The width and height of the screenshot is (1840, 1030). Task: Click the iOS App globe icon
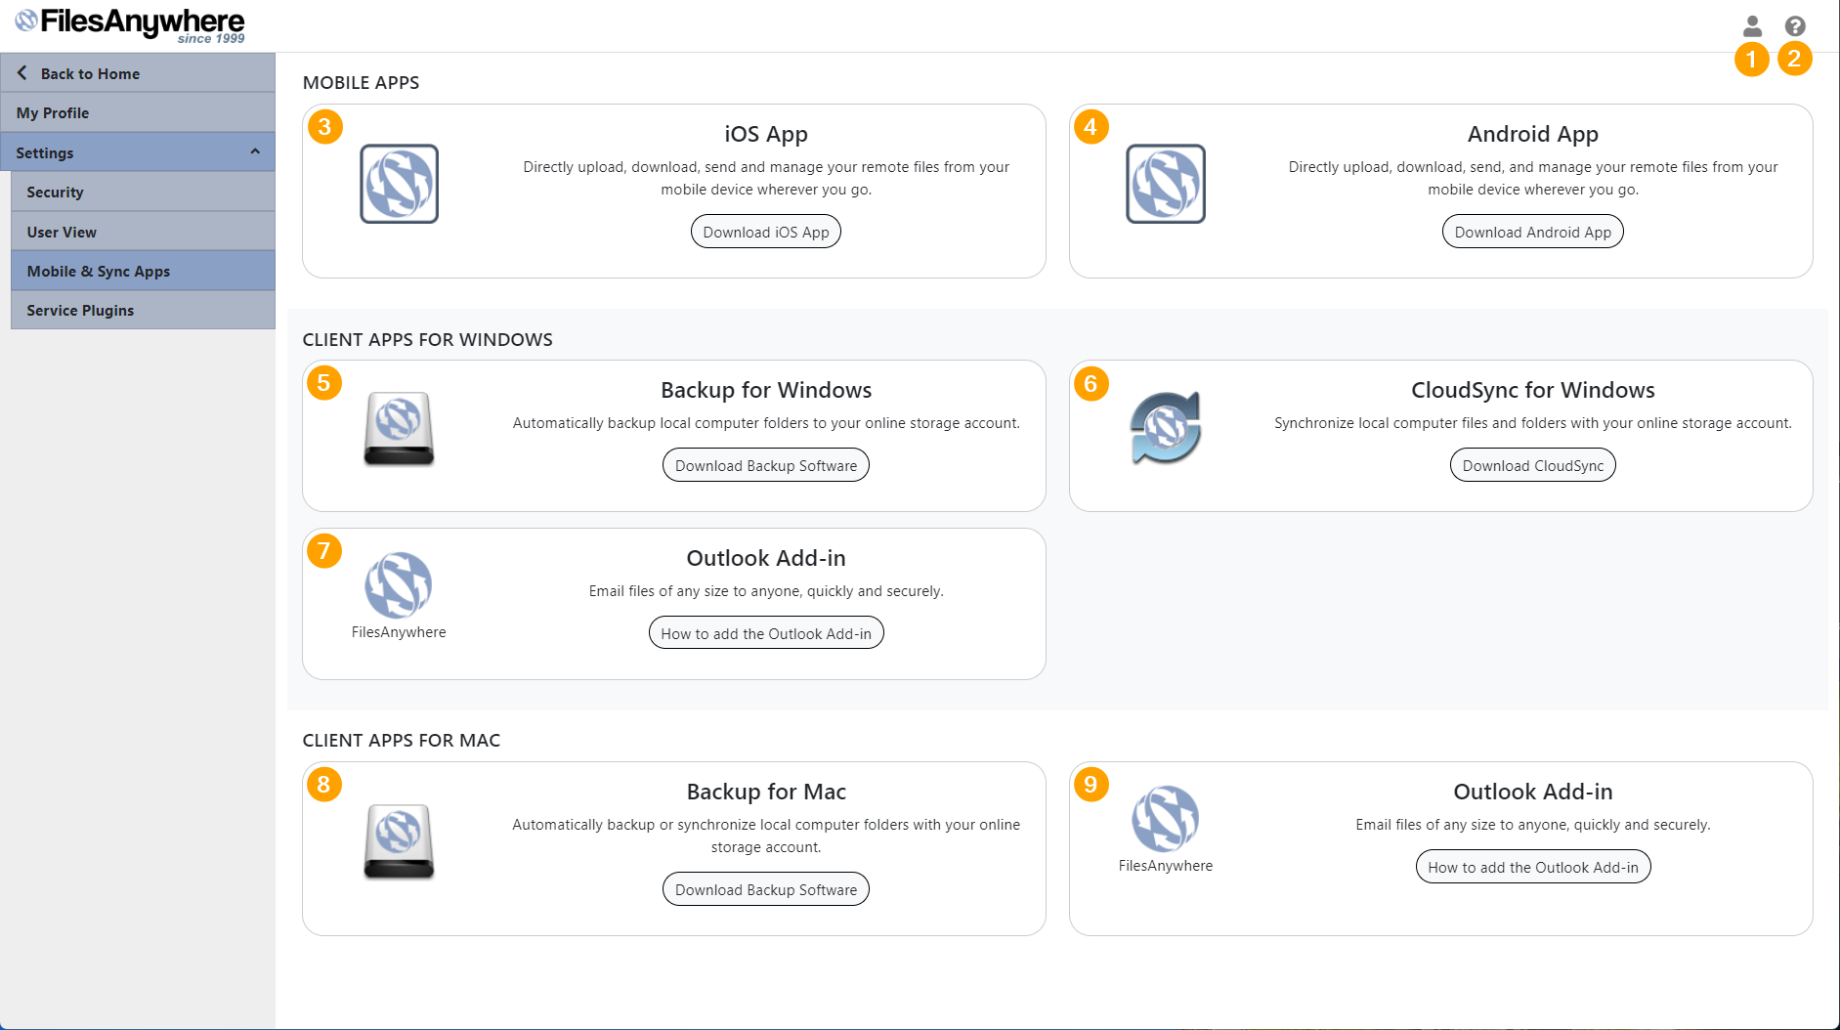pos(399,184)
